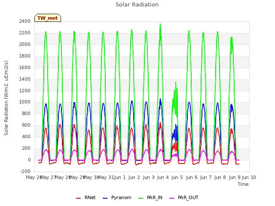Click the 800 y-axis tick label
Image resolution: width=275 pixels, height=206 pixels.
pyautogui.click(x=26, y=113)
